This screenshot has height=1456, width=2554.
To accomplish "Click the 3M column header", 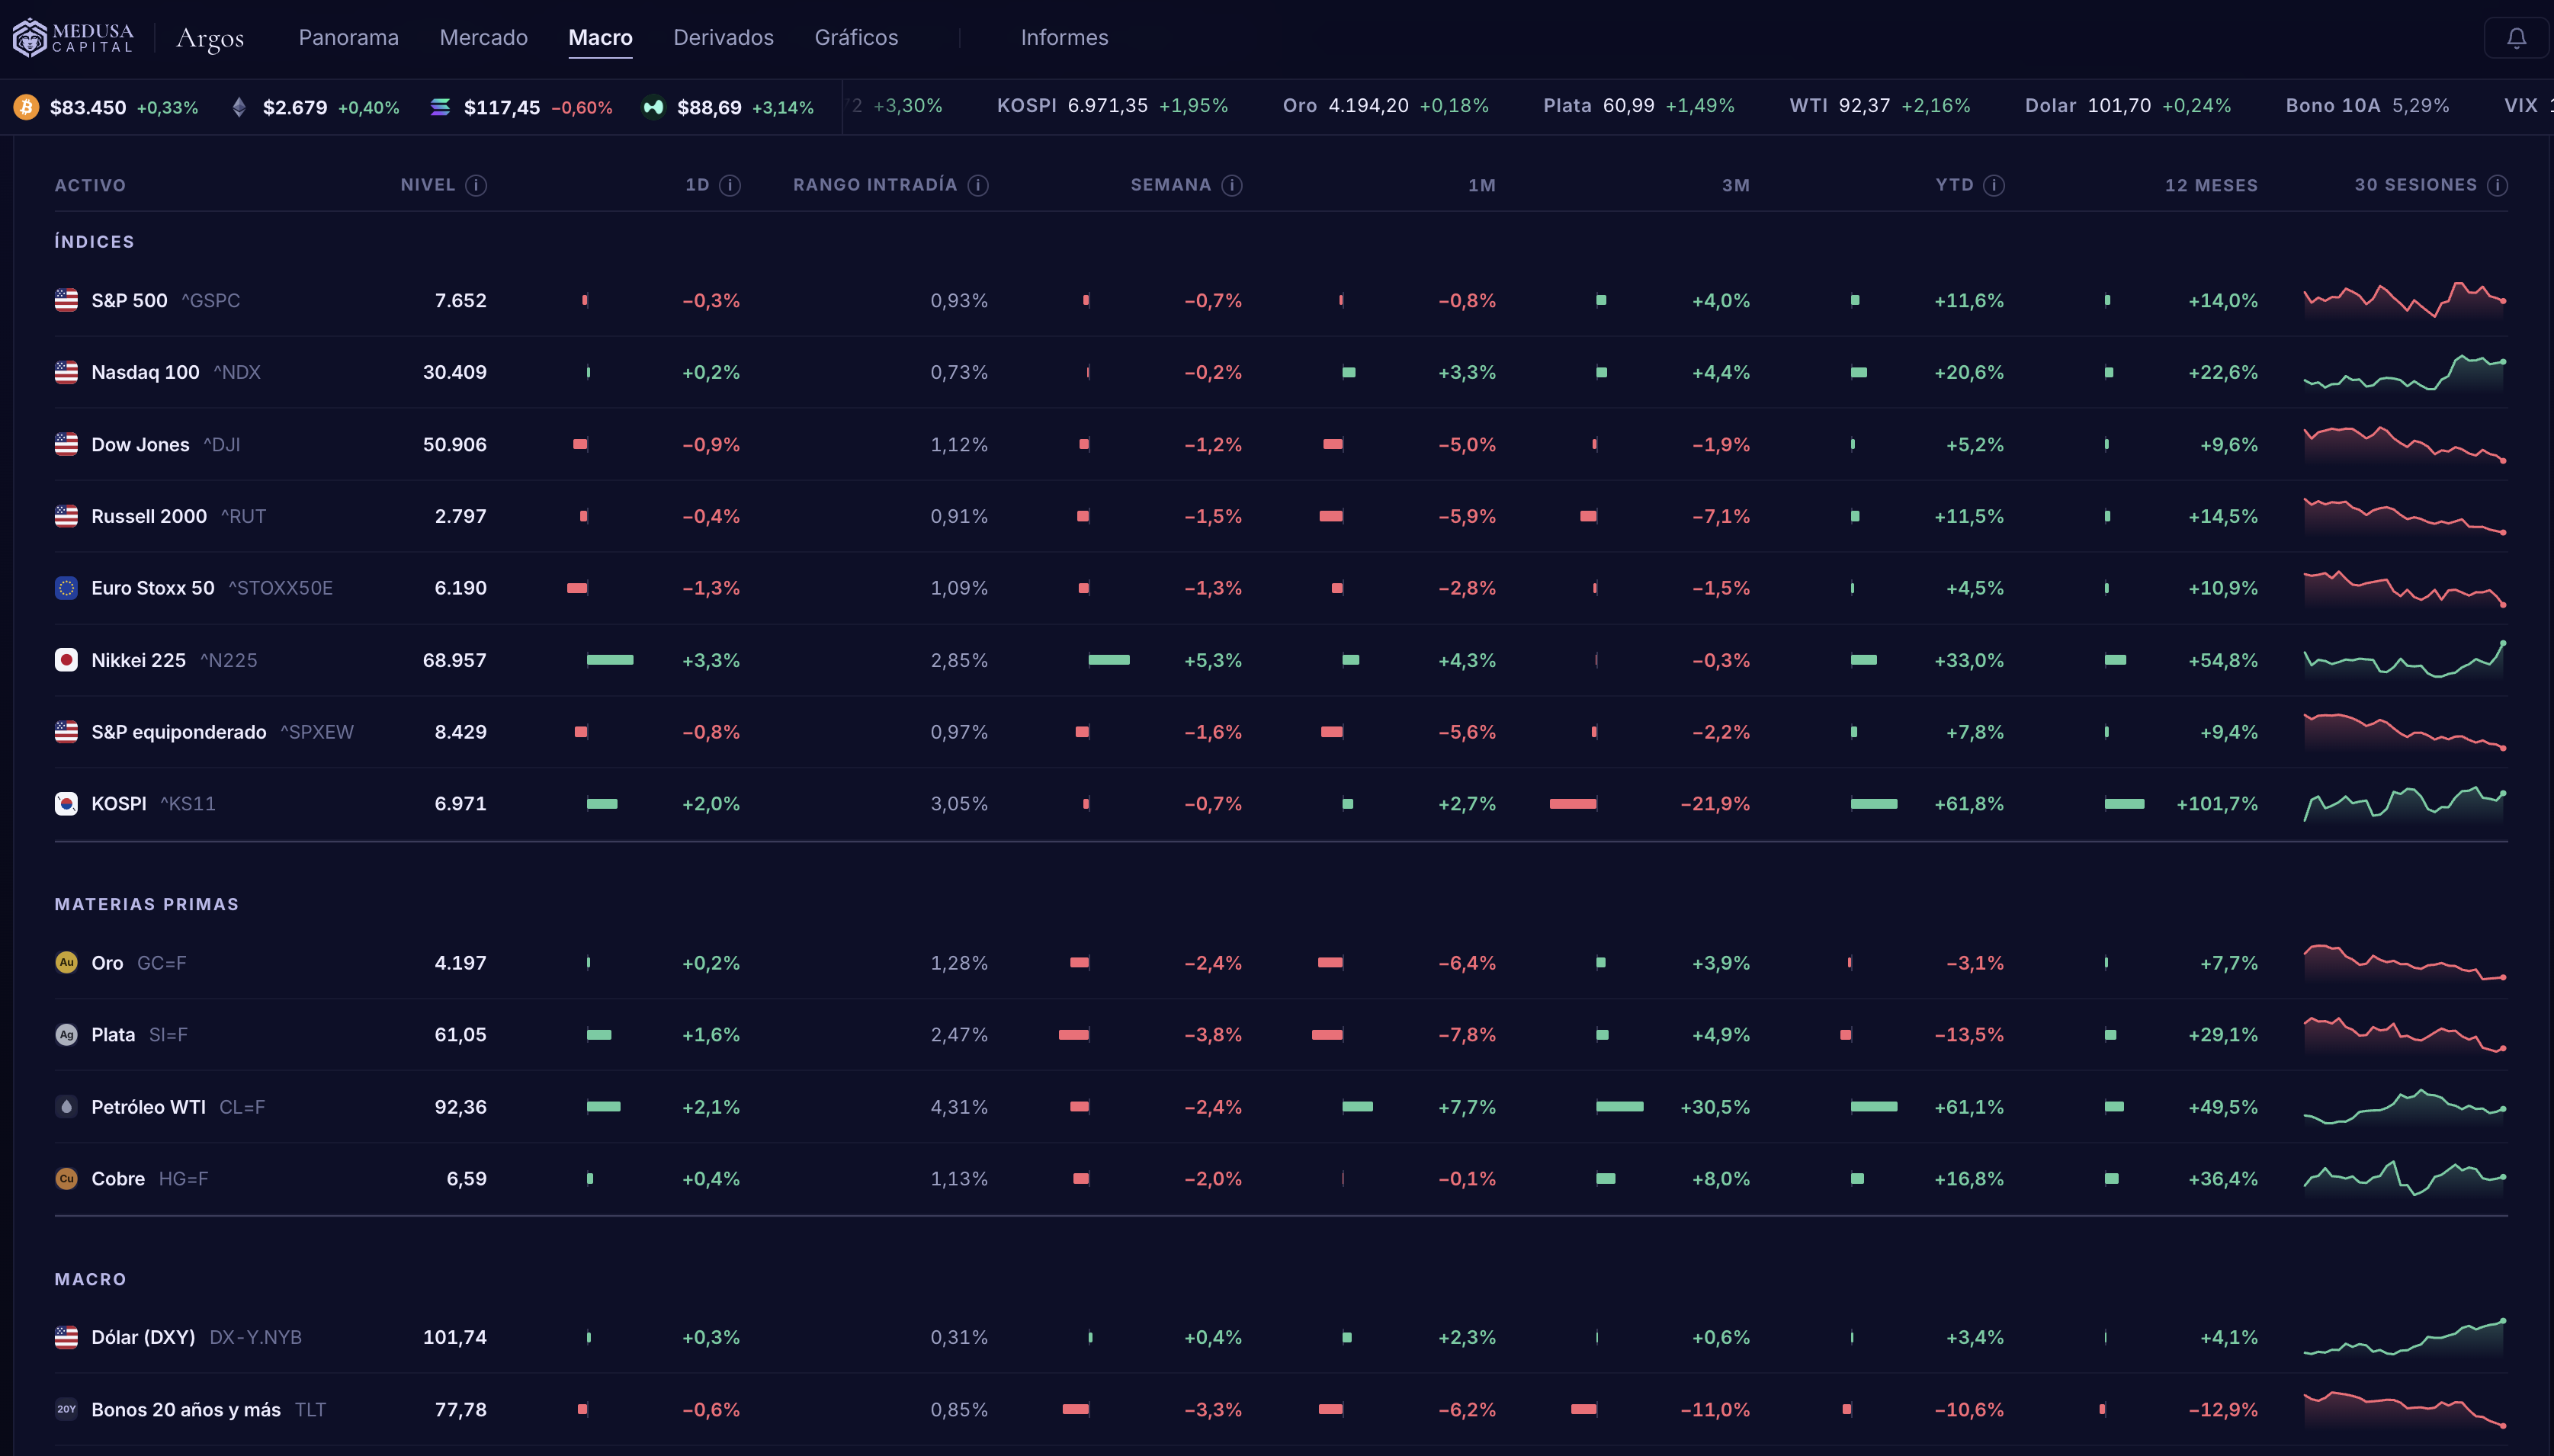I will pyautogui.click(x=1736, y=185).
